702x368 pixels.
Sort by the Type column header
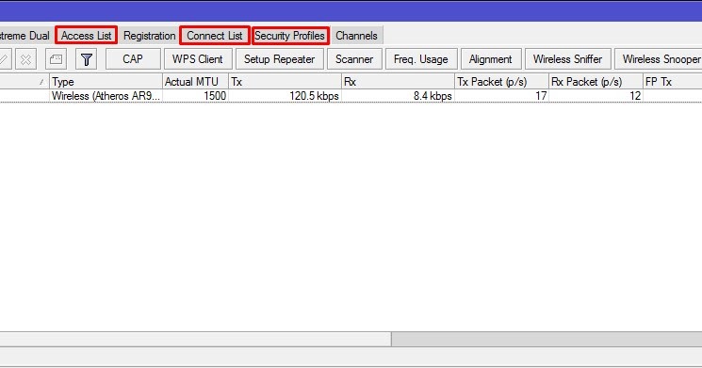[106, 81]
